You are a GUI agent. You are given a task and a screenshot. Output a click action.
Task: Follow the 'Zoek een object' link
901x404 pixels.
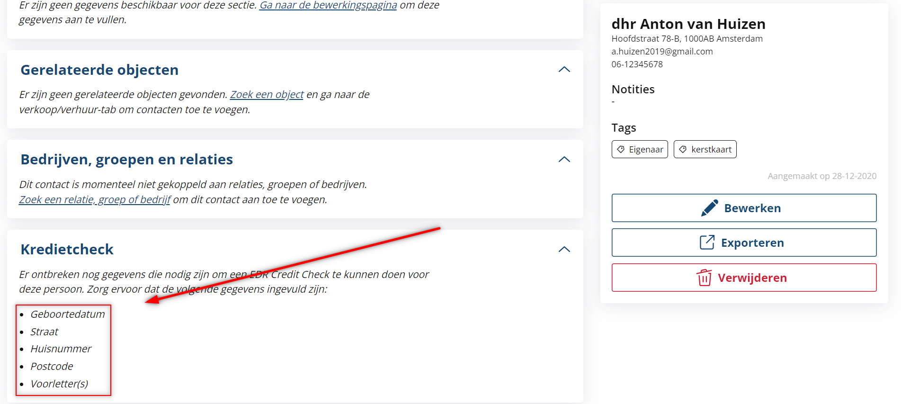(267, 95)
